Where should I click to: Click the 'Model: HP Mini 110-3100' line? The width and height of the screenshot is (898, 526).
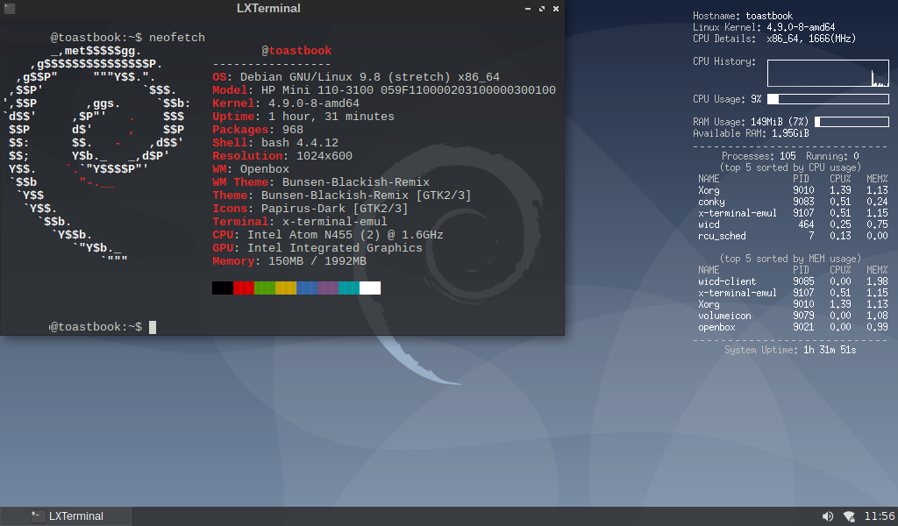tap(384, 90)
